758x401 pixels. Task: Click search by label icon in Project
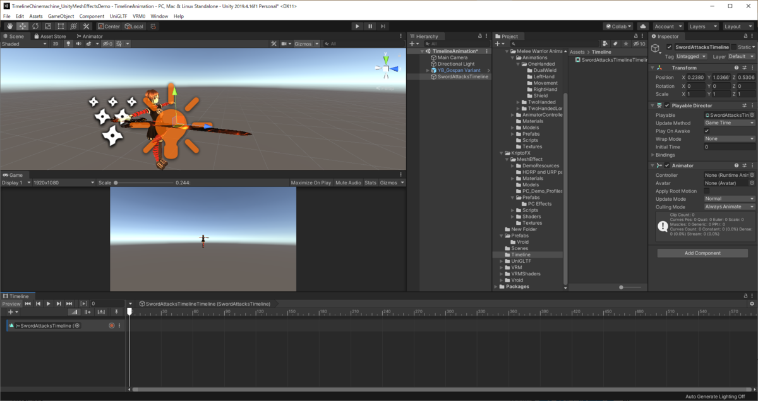pyautogui.click(x=616, y=44)
